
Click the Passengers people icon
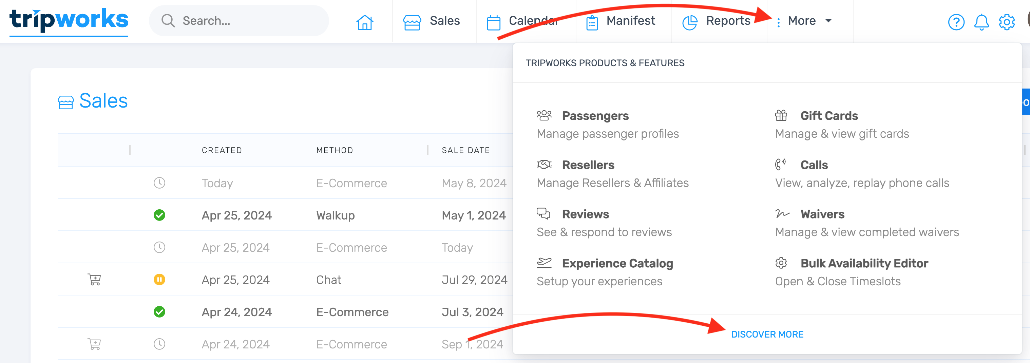[x=544, y=116]
